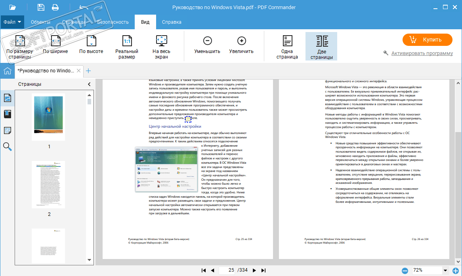
Task: Click the Активировать программу link
Action: [x=422, y=53]
